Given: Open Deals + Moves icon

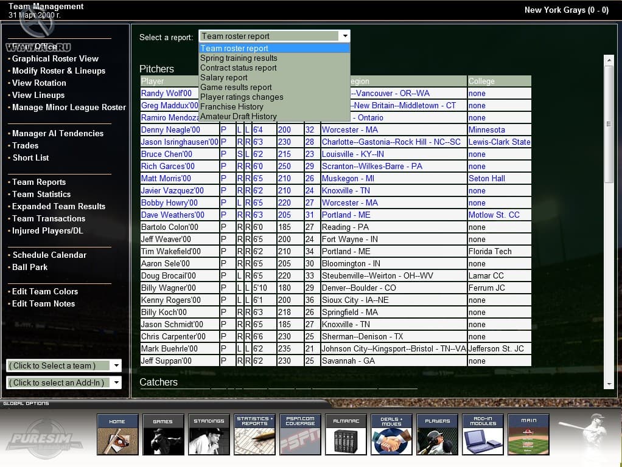Looking at the screenshot, I should point(391,434).
